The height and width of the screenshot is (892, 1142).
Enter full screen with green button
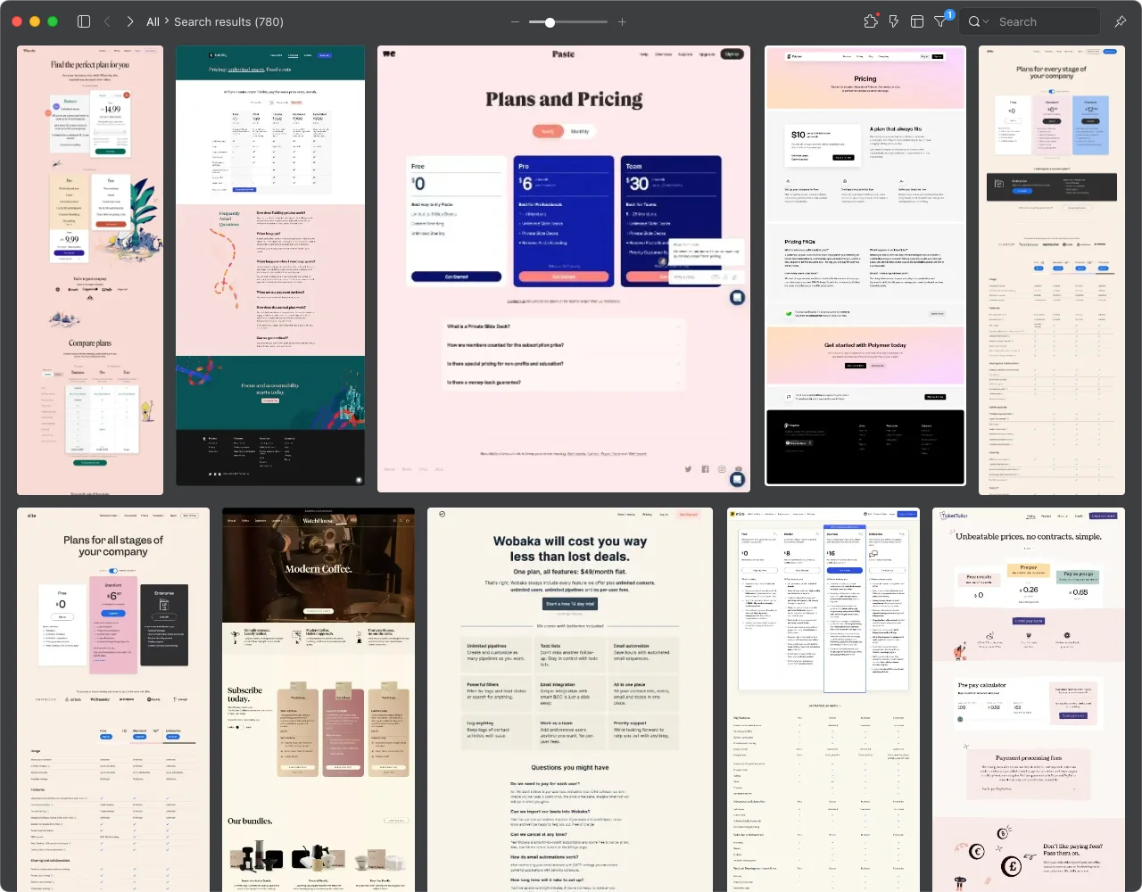point(53,21)
